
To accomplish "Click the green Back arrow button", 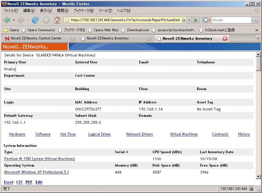I will (x=7, y=20).
